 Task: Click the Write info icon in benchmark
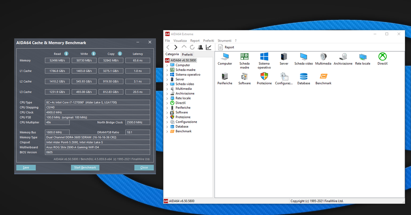point(93,54)
